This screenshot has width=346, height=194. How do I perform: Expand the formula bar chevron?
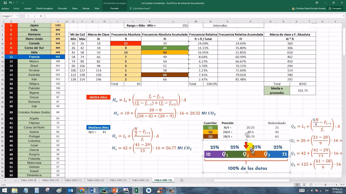pos(344,16)
